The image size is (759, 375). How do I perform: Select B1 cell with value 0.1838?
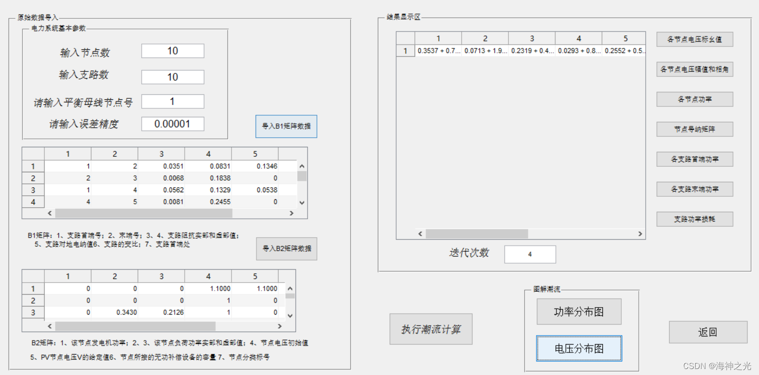click(x=208, y=178)
